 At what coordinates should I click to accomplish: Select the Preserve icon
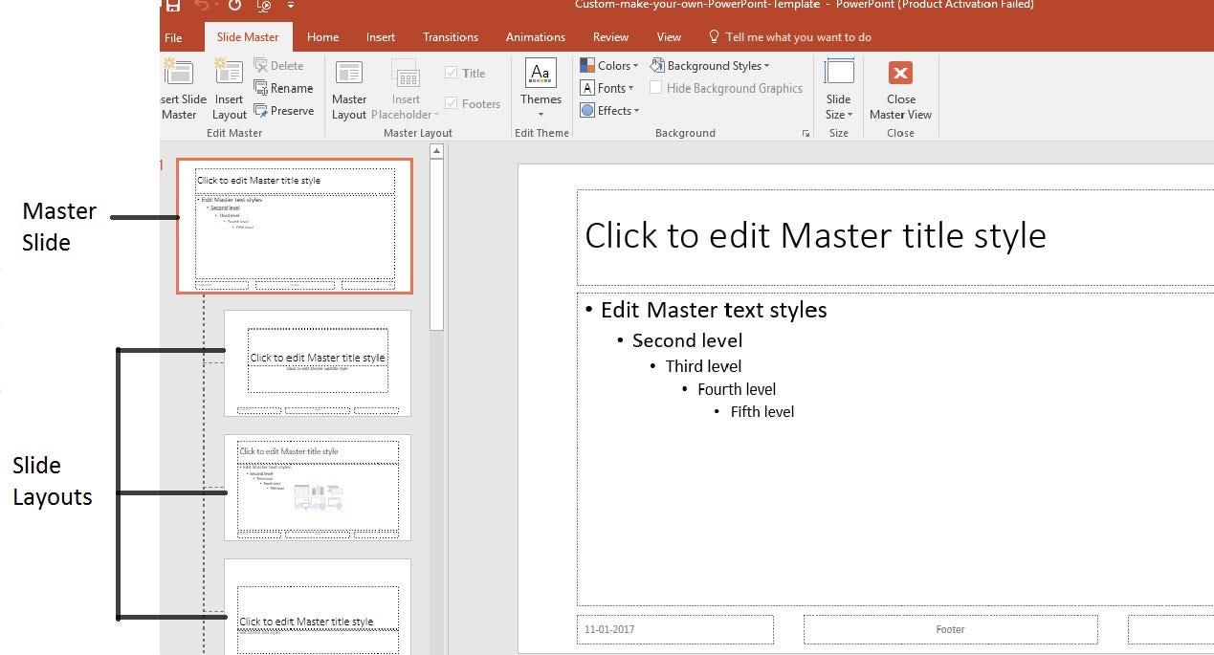284,110
